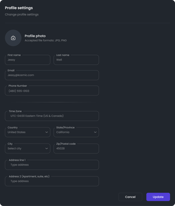175x206 pixels.
Task: Click the Profile settings title
Action: click(19, 8)
